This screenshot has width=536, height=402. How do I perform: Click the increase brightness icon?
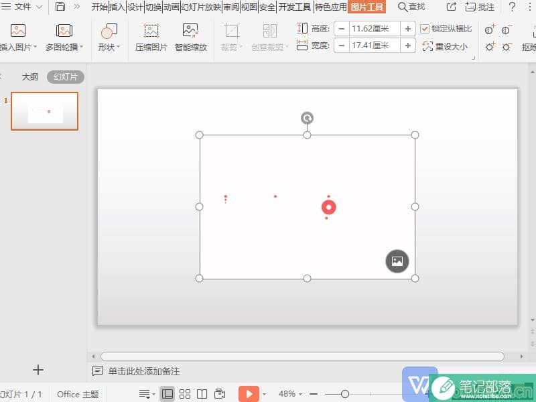coord(490,46)
